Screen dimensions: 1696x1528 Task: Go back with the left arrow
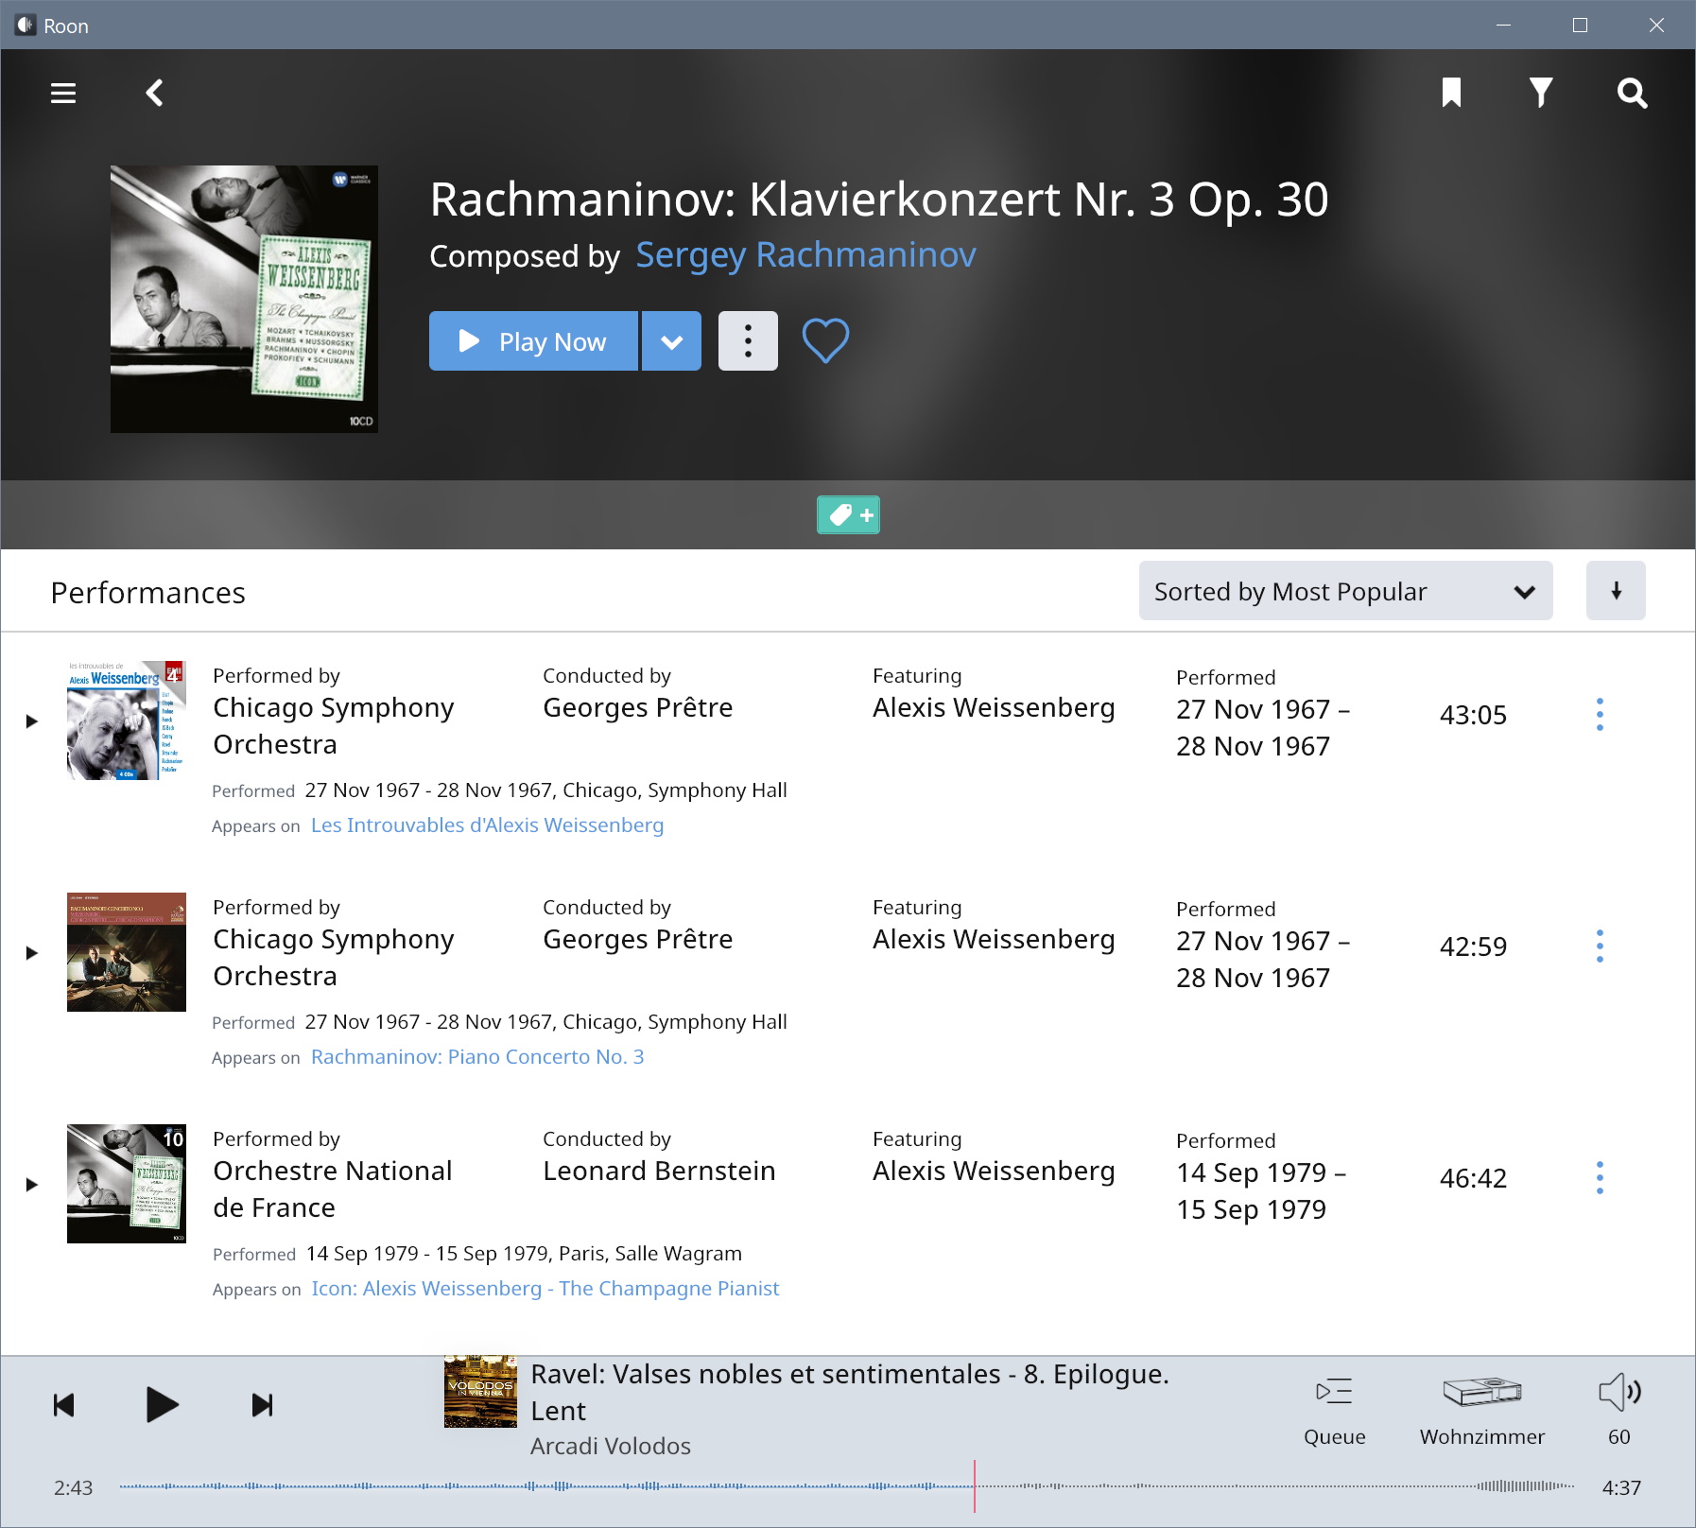click(x=155, y=93)
